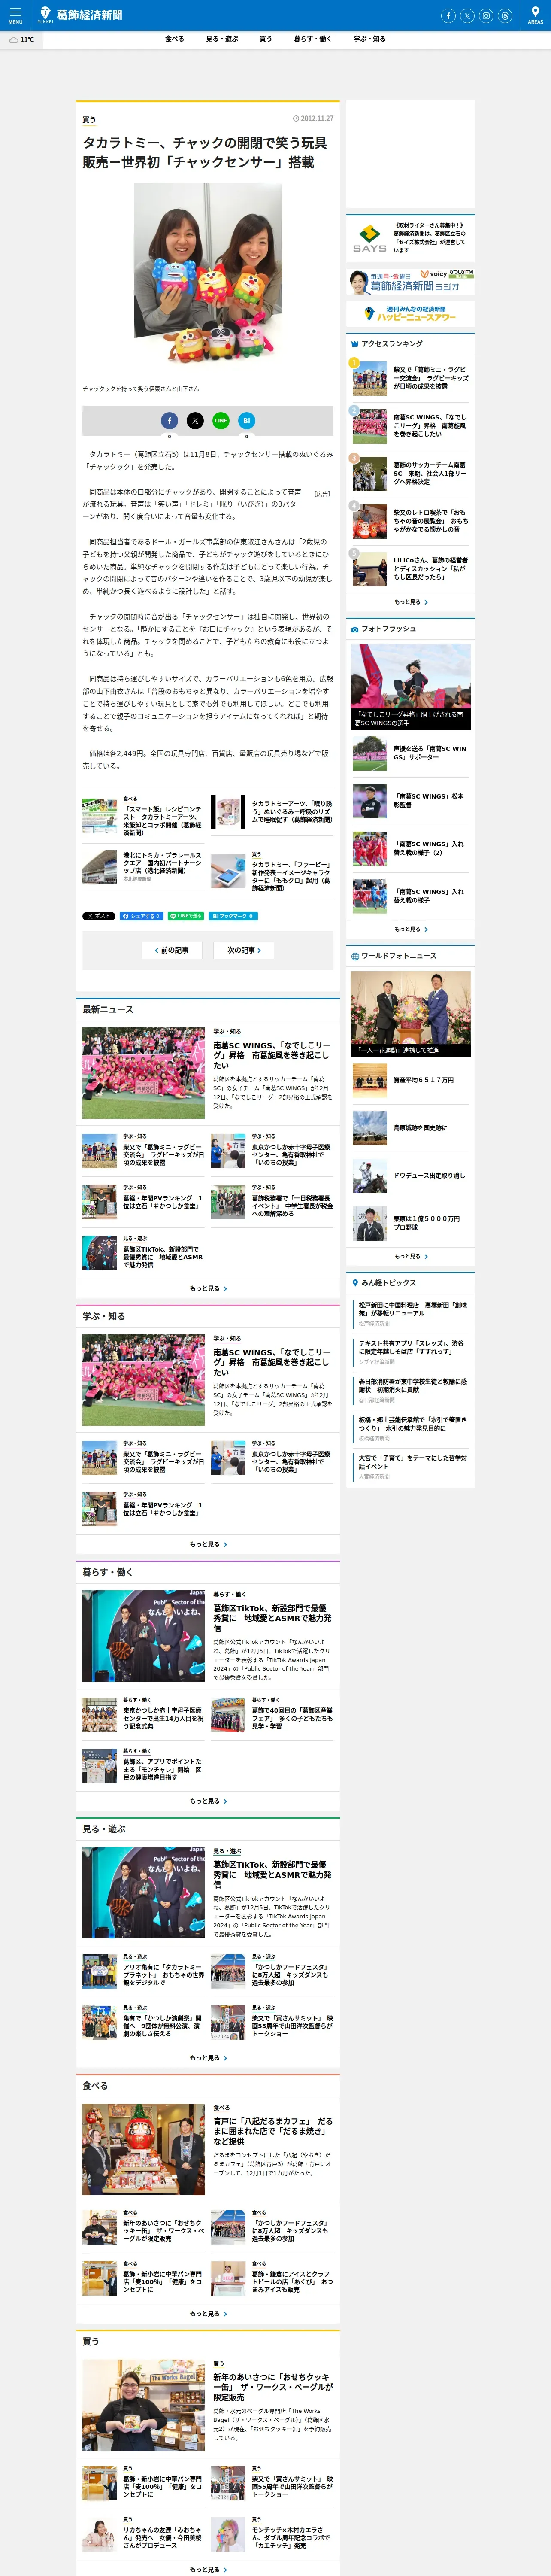Click the small Facebook シェアする button
The height and width of the screenshot is (2576, 551).
pyautogui.click(x=141, y=916)
